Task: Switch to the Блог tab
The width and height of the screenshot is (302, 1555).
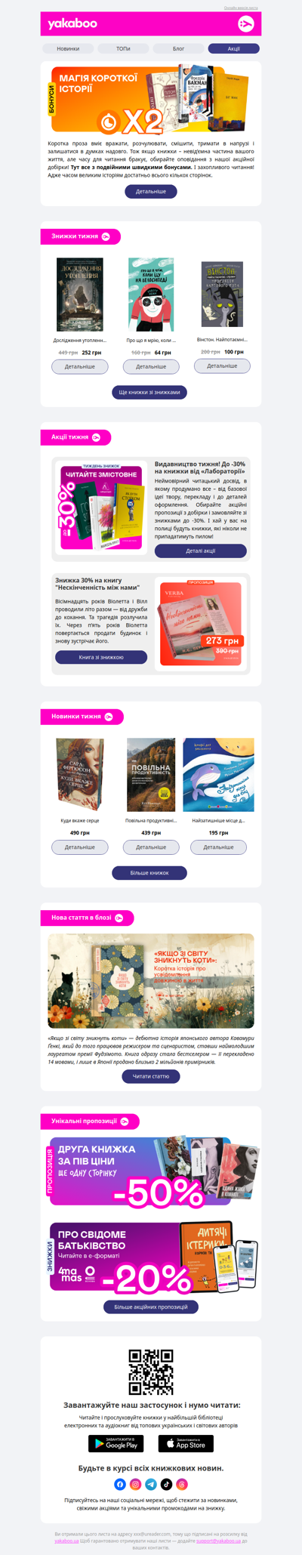Action: [179, 48]
